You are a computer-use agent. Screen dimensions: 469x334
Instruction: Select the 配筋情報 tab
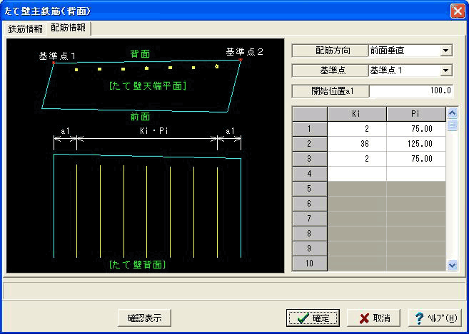[69, 28]
